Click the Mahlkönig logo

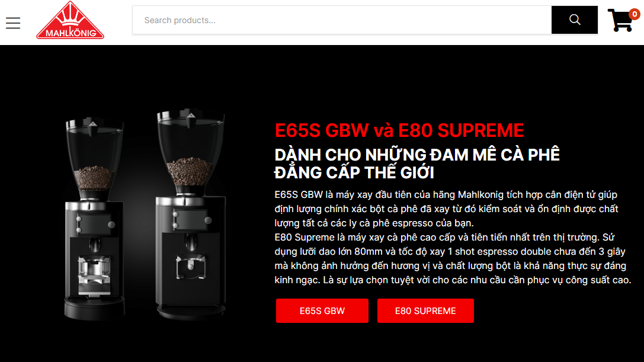coord(71,20)
